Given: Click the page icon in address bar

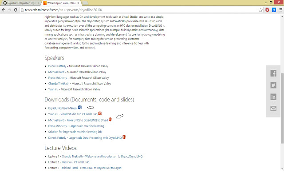Looking at the screenshot, I should (22, 10).
